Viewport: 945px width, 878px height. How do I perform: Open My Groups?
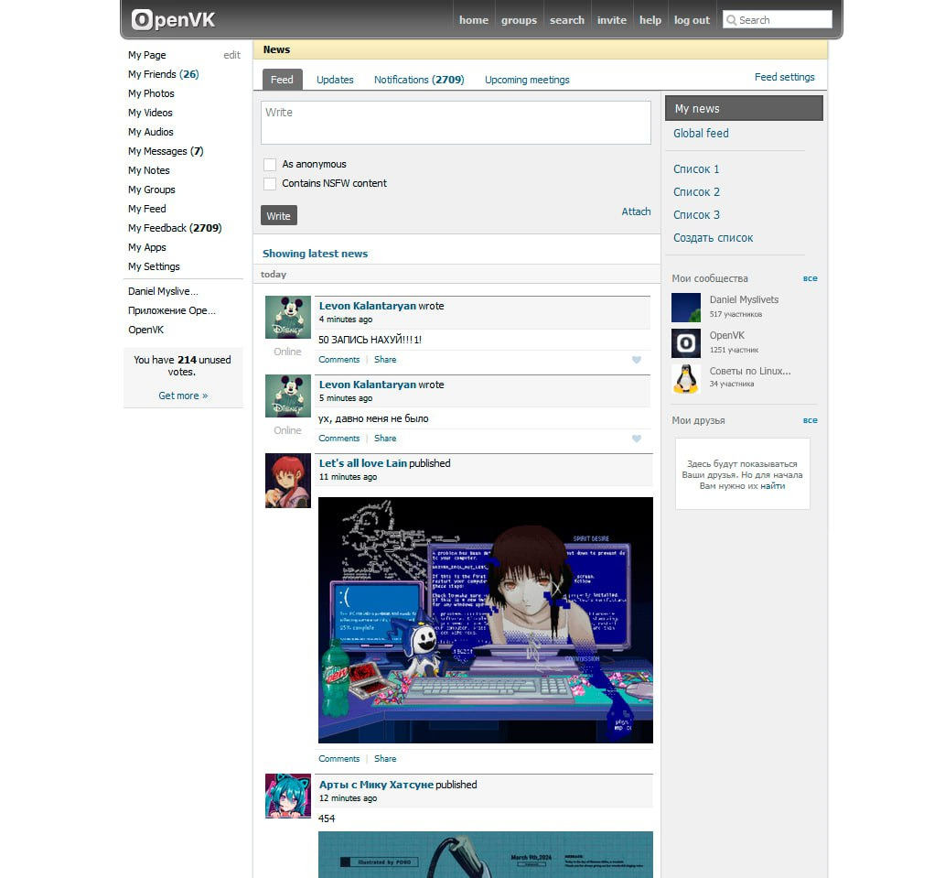[x=152, y=190]
